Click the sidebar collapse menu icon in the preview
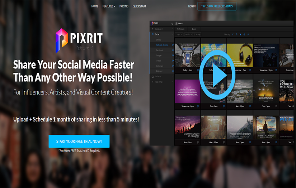Viewport: 296px width, 188px height. [172, 24]
